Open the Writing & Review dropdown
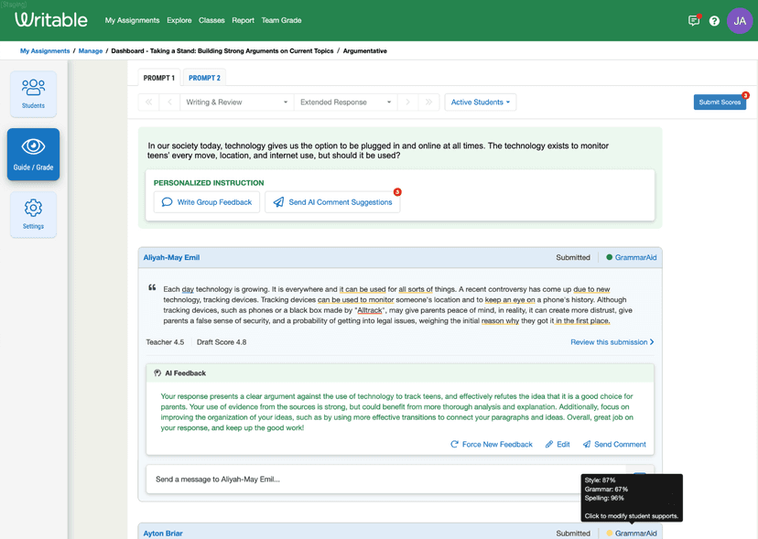This screenshot has width=758, height=539. [x=236, y=102]
